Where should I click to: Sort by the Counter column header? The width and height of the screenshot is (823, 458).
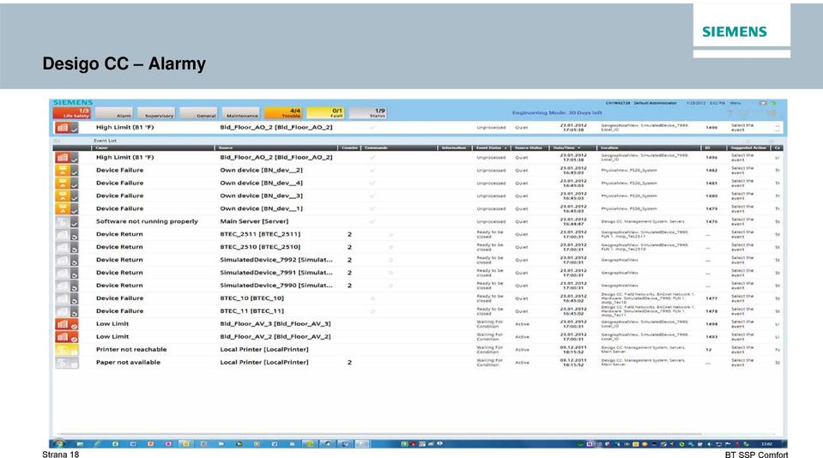coord(349,148)
